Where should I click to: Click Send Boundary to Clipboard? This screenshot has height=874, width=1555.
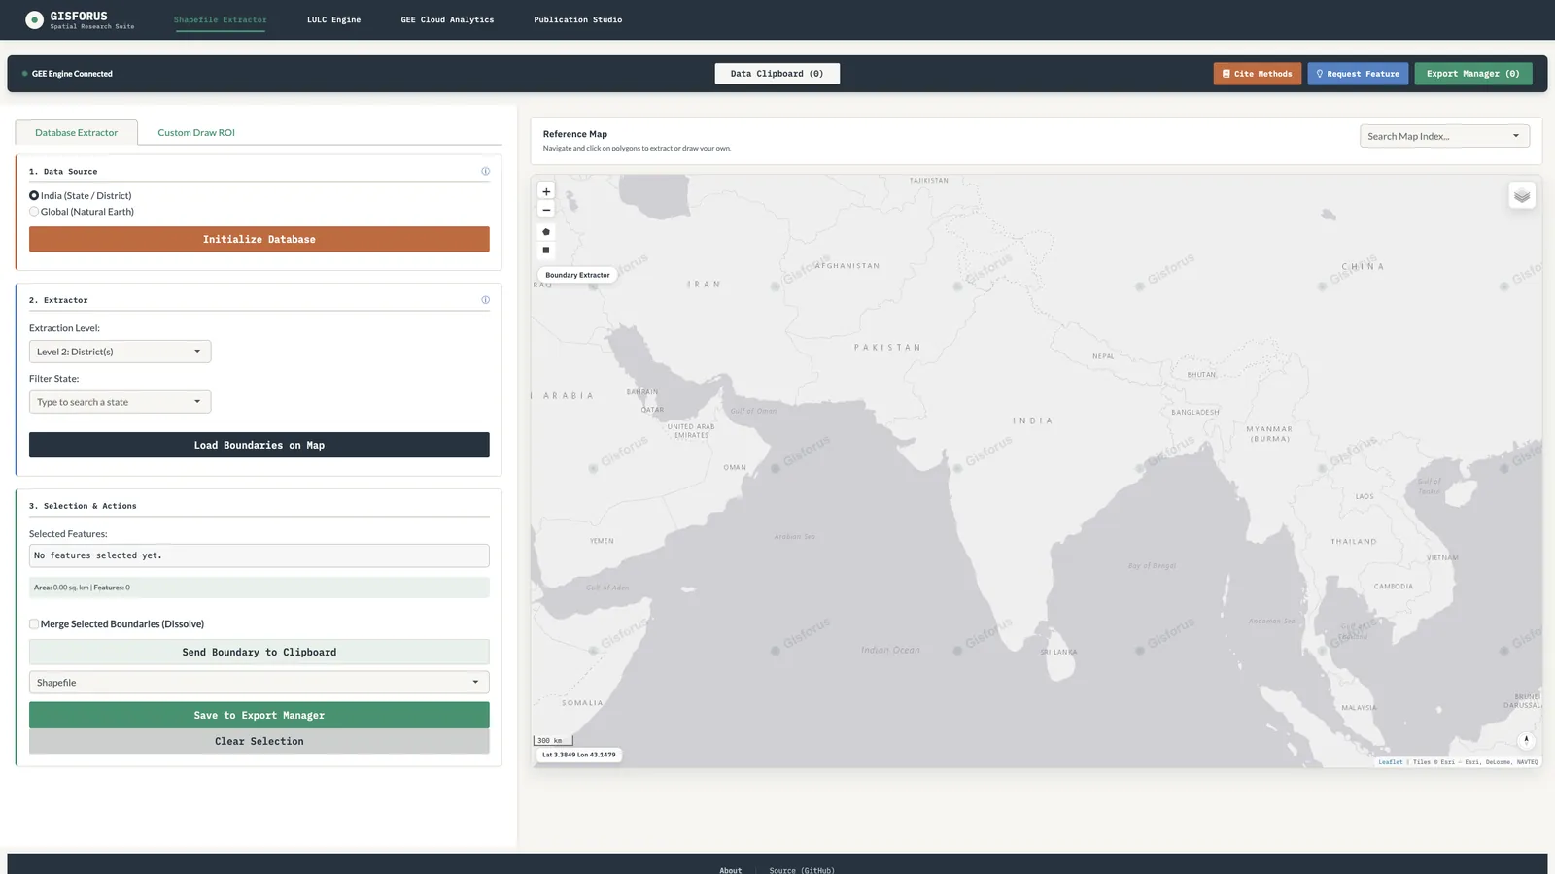click(259, 653)
